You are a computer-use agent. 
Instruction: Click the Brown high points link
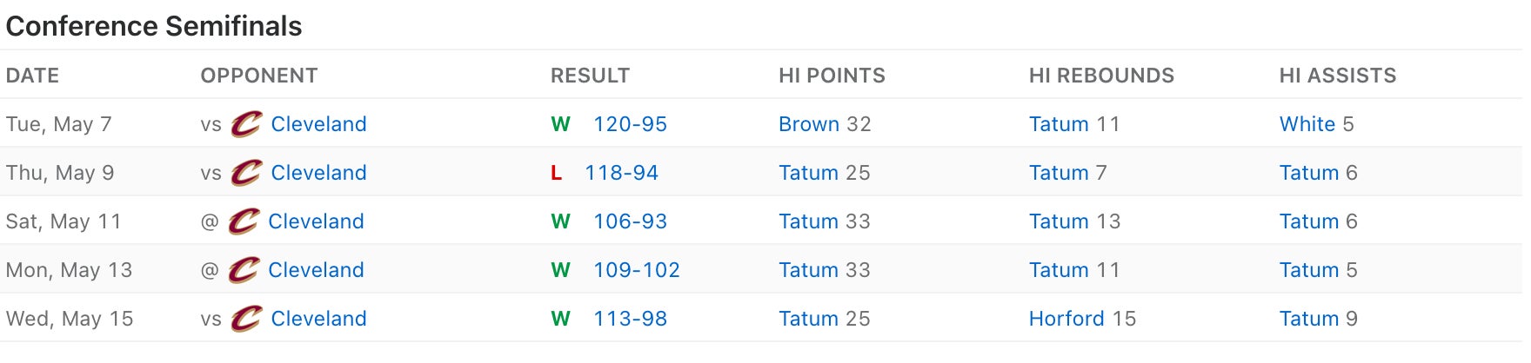(808, 124)
